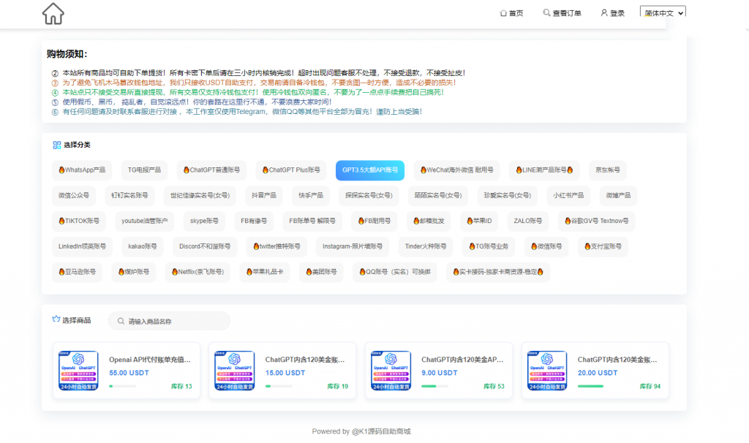Select the GPT3.5大额API账号 category
The height and width of the screenshot is (443, 749).
[x=369, y=170]
